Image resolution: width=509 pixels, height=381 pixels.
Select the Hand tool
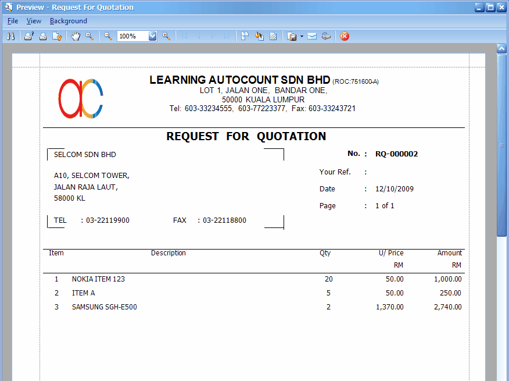76,36
